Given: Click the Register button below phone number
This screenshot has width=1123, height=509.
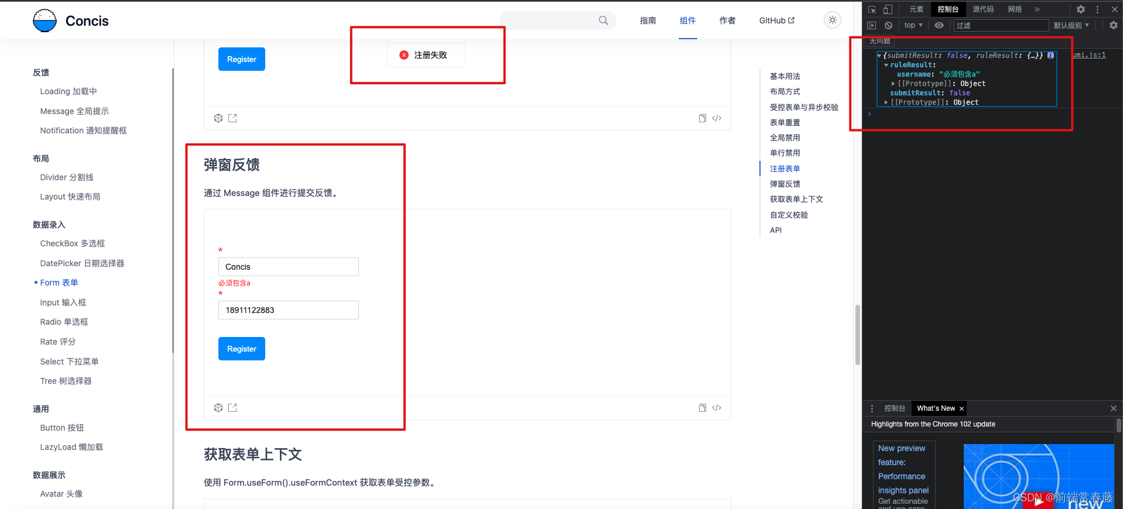Looking at the screenshot, I should click(242, 349).
